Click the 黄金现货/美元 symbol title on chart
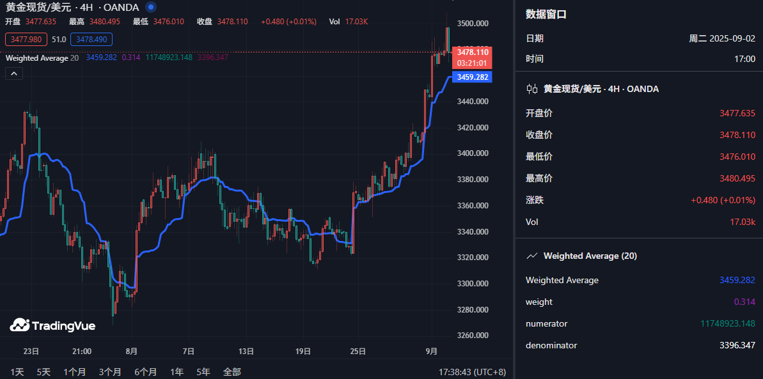This screenshot has height=379, width=763. (38, 7)
